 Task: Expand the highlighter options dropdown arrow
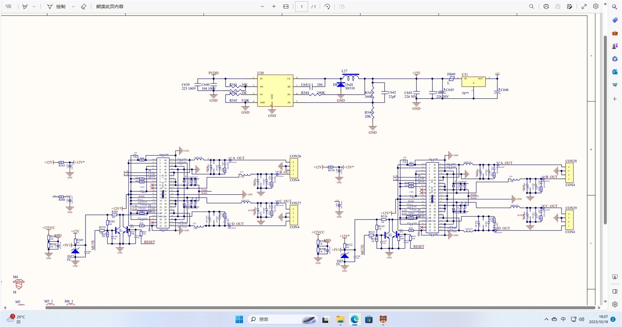pos(34,7)
